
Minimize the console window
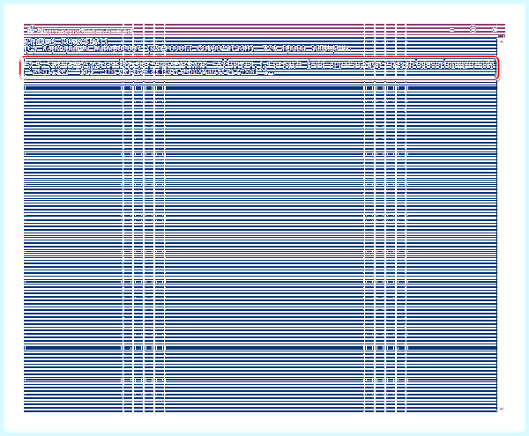452,30
